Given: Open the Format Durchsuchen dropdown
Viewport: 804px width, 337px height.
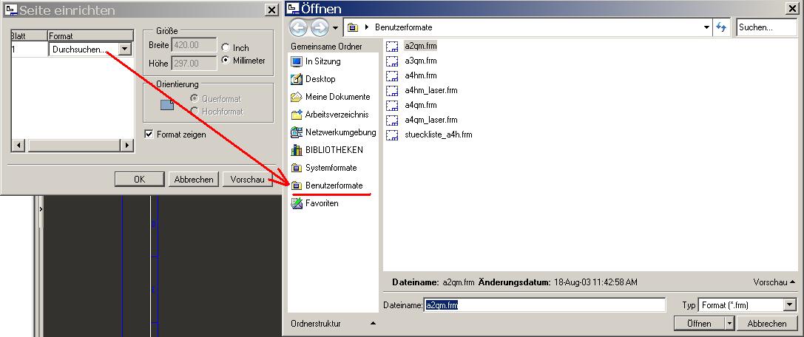Looking at the screenshot, I should click(x=124, y=50).
